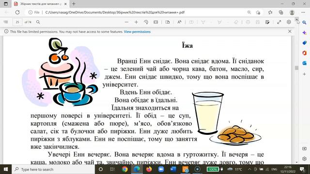Open Outlook in sidebar
The height and width of the screenshot is (174, 310).
point(305,63)
